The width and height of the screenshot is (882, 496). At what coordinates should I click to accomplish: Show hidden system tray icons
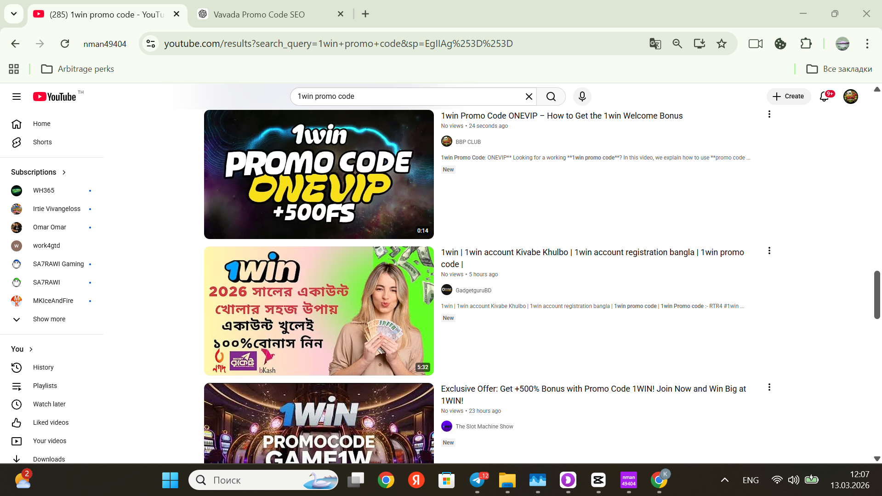pos(725,480)
